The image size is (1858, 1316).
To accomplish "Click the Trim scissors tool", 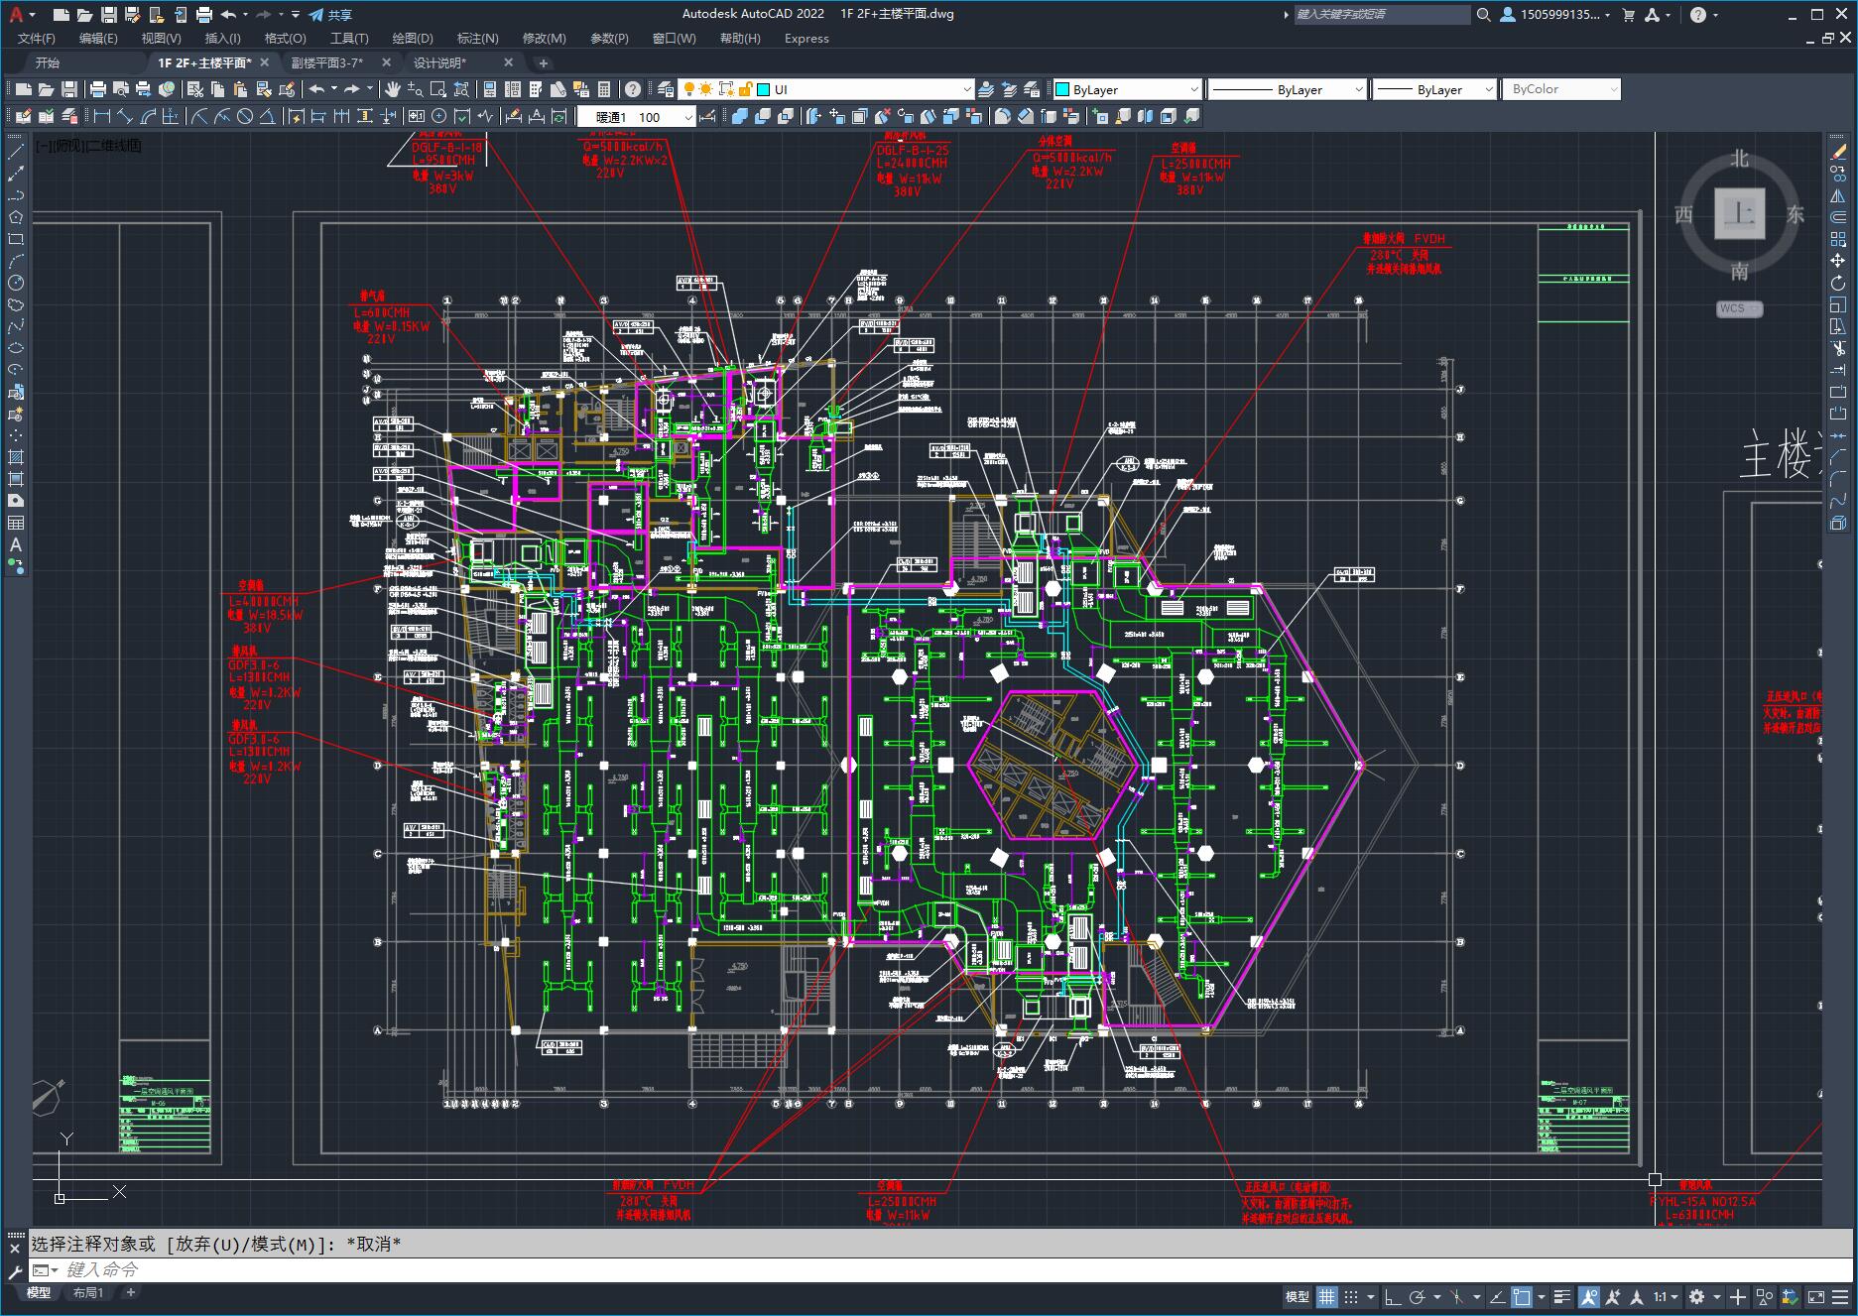I will [x=1838, y=348].
